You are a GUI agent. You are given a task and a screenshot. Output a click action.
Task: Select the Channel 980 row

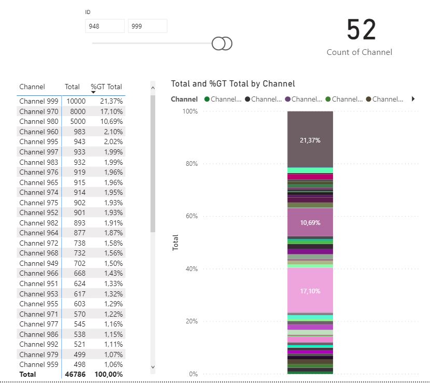[x=71, y=121]
